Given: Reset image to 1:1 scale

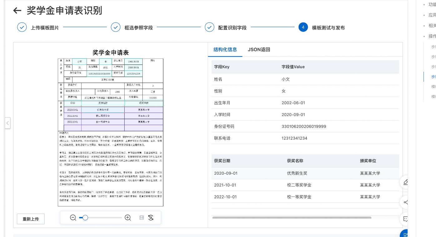Looking at the screenshot, I should coord(141,218).
